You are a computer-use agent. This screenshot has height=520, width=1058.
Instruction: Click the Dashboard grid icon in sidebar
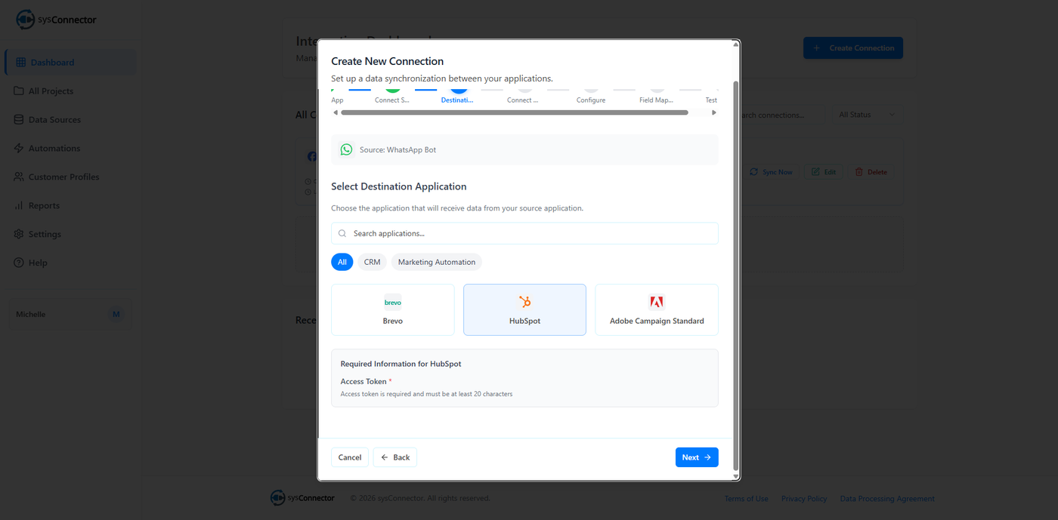pyautogui.click(x=21, y=63)
